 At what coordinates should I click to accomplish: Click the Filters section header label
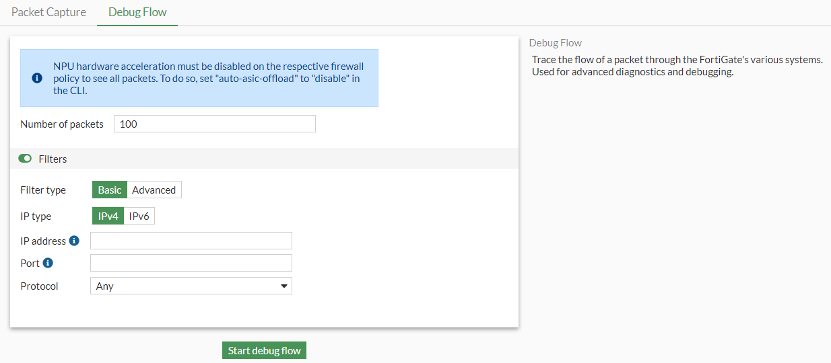[53, 159]
